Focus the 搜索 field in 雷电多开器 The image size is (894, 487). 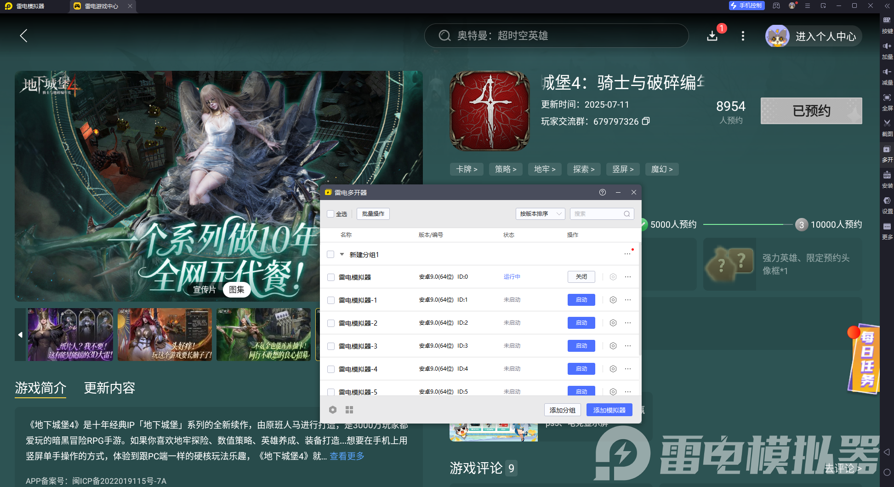point(602,214)
